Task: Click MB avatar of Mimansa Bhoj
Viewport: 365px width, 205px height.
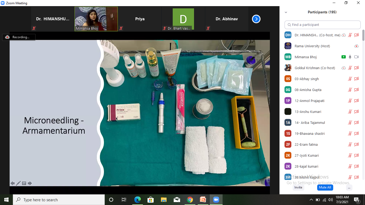Action: [x=288, y=57]
